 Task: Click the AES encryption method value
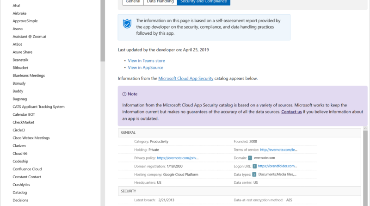pos(289,200)
